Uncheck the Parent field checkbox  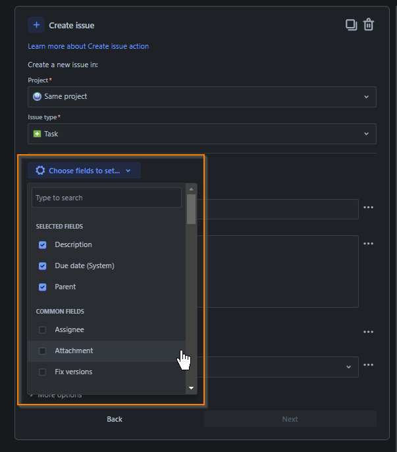(x=42, y=287)
